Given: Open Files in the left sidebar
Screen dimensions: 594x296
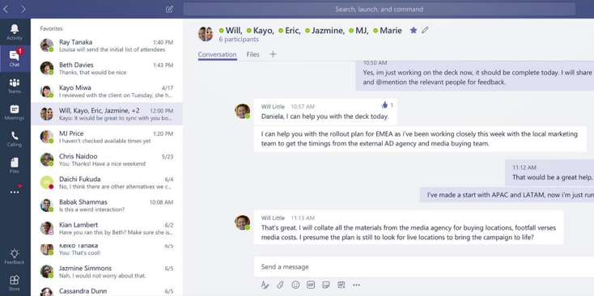Looking at the screenshot, I should point(15,166).
